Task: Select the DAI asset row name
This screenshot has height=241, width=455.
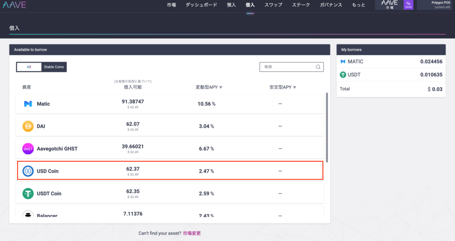Action: (x=41, y=126)
